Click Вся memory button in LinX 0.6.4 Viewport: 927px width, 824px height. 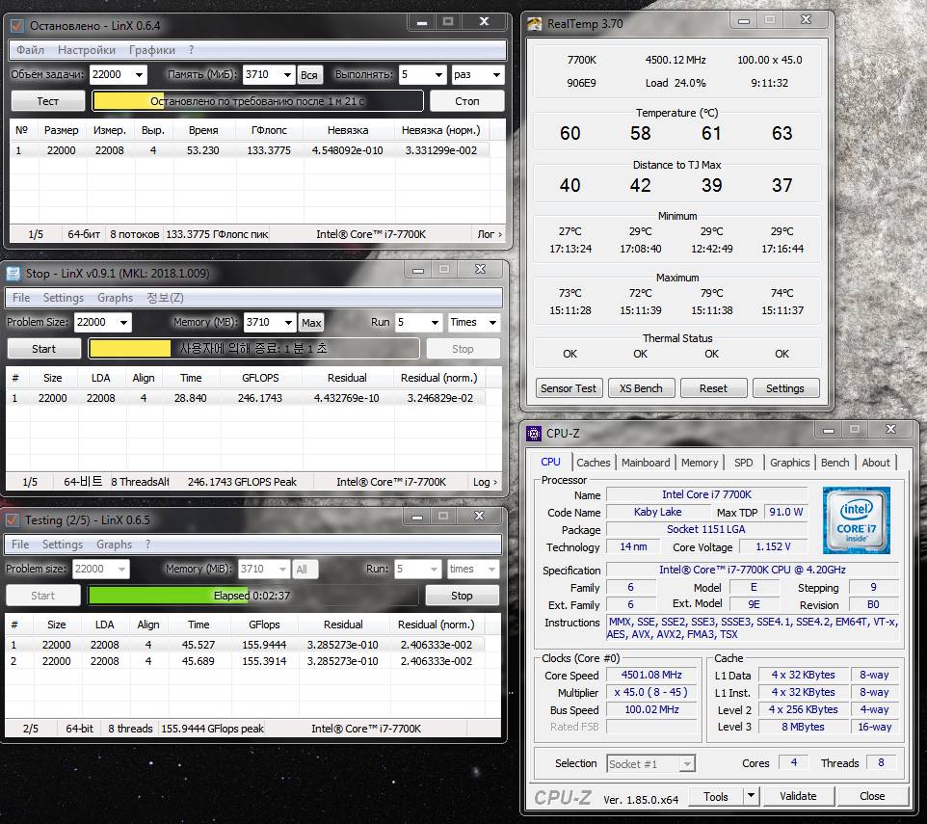tap(308, 75)
